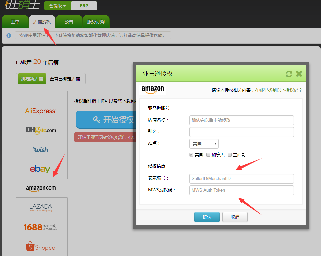Click the amazon logo inside the dialog
This screenshot has height=256, width=321.
tap(153, 90)
